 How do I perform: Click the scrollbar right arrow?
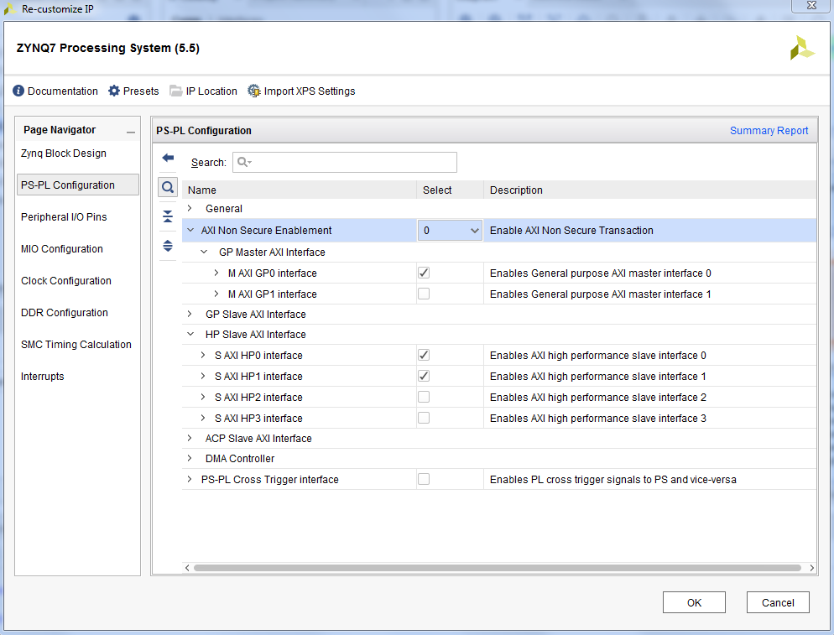(x=811, y=568)
